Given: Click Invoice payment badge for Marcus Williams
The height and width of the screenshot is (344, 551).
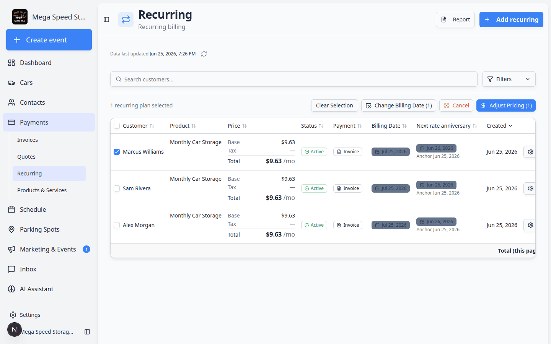Looking at the screenshot, I should (x=348, y=152).
